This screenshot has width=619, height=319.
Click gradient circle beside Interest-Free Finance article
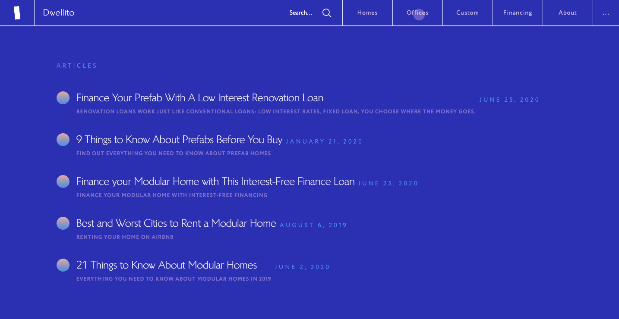(x=63, y=181)
